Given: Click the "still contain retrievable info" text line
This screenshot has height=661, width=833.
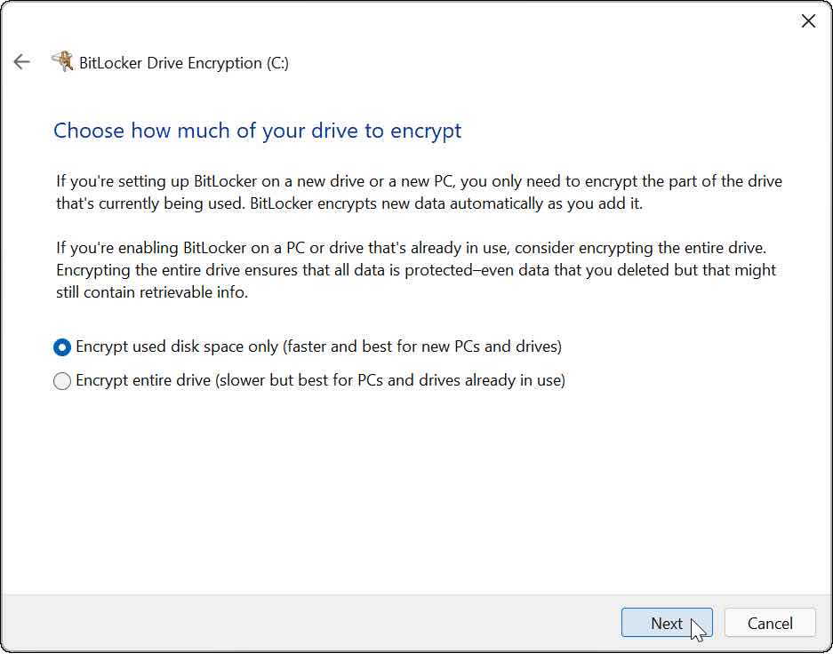Looking at the screenshot, I should point(151,291).
